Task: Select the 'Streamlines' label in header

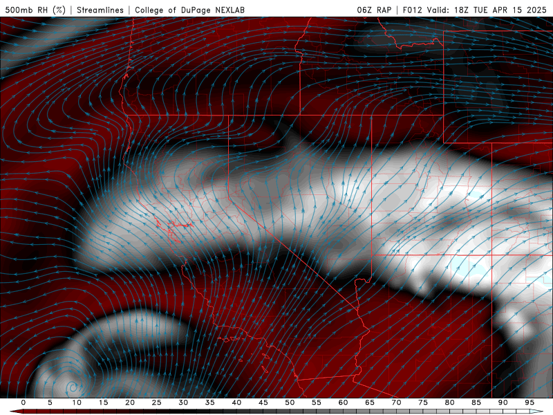Action: pyautogui.click(x=100, y=10)
